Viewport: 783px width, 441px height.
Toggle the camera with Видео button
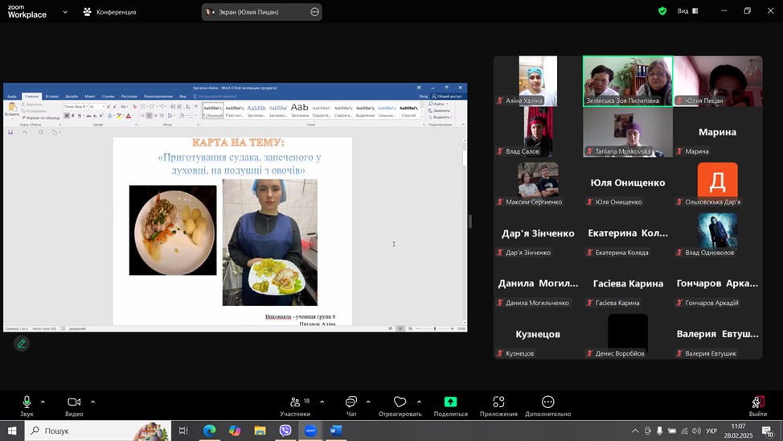click(x=74, y=403)
